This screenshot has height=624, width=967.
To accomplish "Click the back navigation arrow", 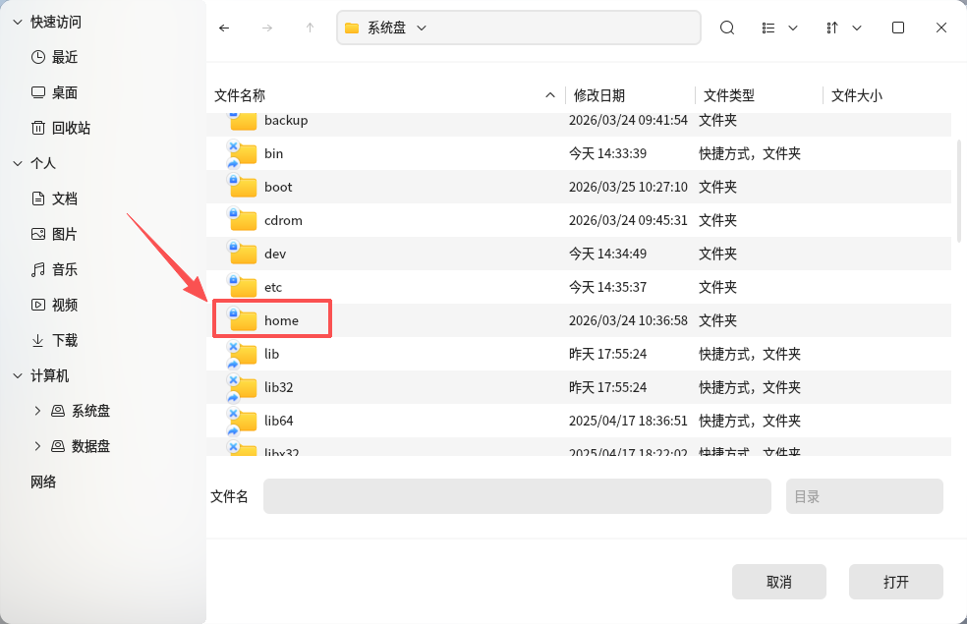I will [x=224, y=28].
